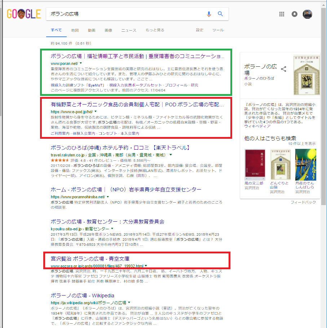Open the 体験入会案内 sitelink

coord(84,133)
